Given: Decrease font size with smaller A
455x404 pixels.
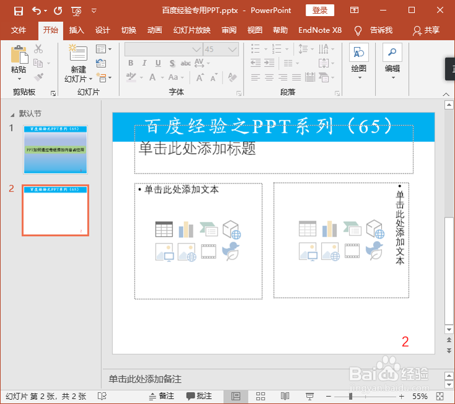Looking at the screenshot, I should (214, 77).
